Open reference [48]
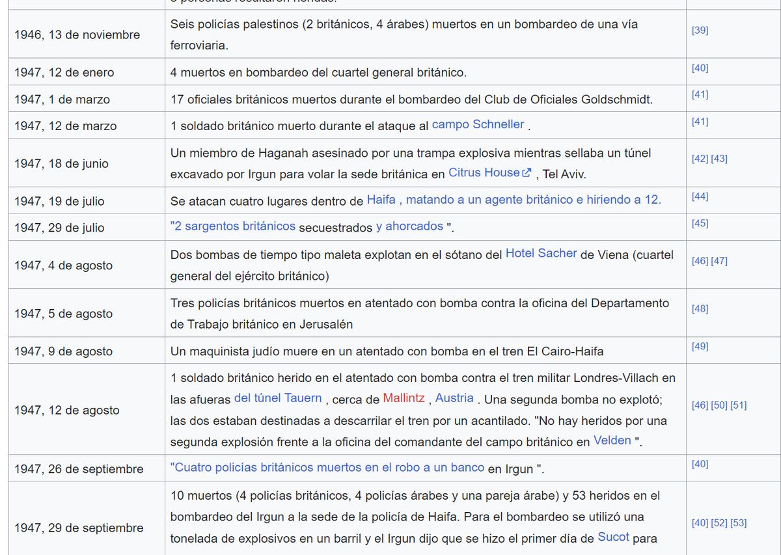Viewport: 781px width, 555px height. [x=700, y=309]
